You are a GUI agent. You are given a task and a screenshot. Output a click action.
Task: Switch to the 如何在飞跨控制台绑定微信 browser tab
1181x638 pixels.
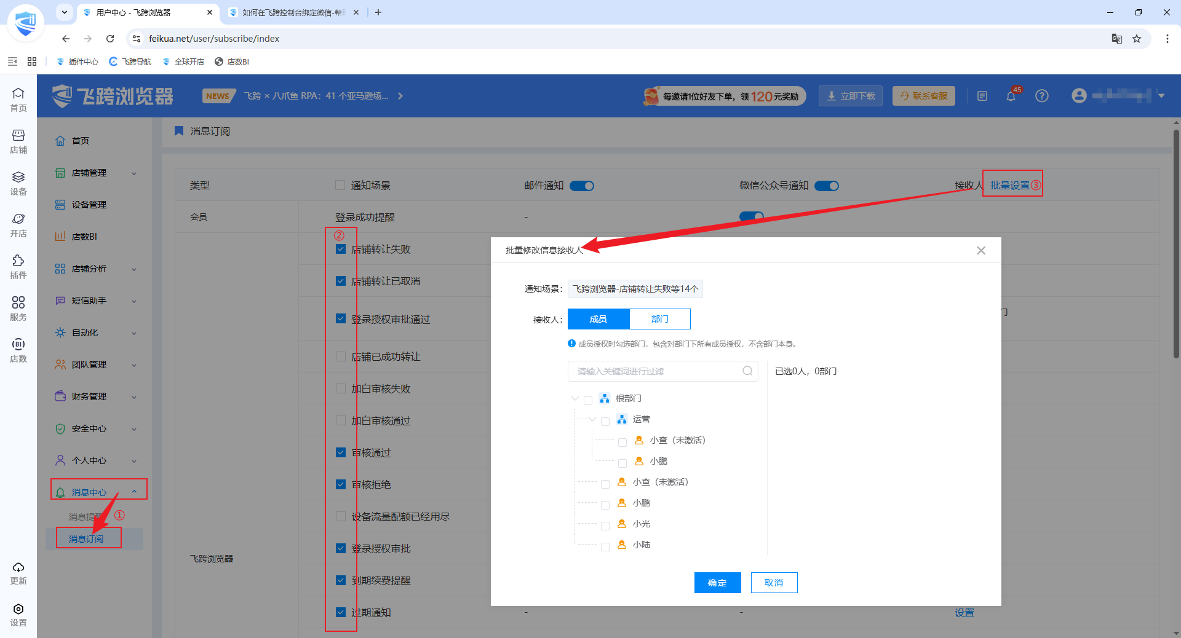(294, 12)
